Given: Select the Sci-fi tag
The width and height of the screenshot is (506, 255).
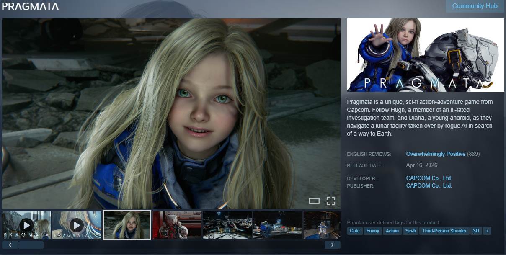Looking at the screenshot, I should point(410,231).
